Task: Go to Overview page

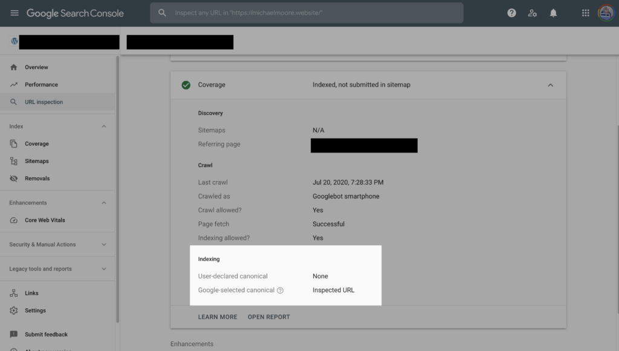Action: pyautogui.click(x=57, y=67)
